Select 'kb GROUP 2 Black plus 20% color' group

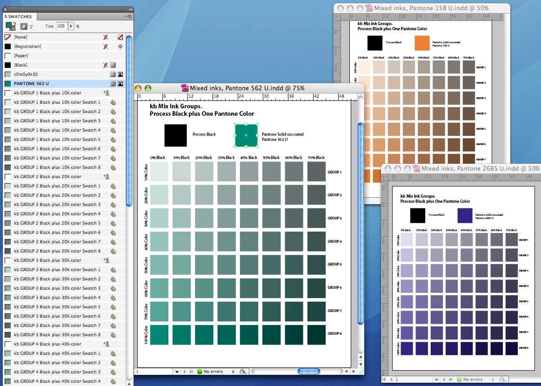[x=65, y=177]
